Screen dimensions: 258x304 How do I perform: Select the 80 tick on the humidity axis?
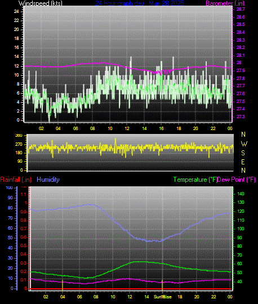pyautogui.click(x=10, y=208)
